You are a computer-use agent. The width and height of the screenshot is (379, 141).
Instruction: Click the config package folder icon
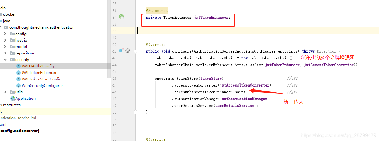12,34
